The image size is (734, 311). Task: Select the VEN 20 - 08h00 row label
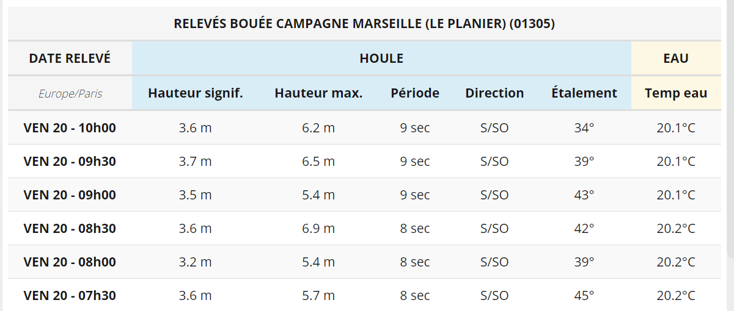70,262
